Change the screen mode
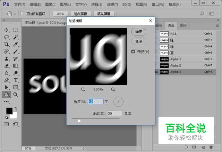Image resolution: width=222 pixels, height=152 pixels. click(x=15, y=124)
